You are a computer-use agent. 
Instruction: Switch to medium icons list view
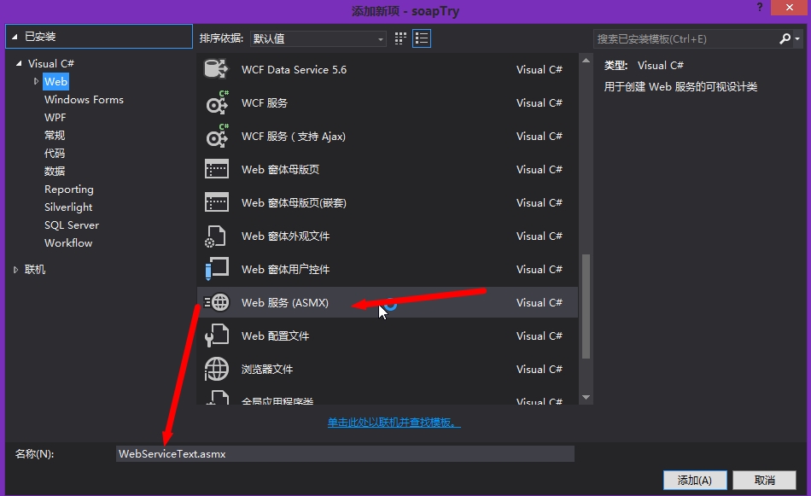pyautogui.click(x=422, y=38)
